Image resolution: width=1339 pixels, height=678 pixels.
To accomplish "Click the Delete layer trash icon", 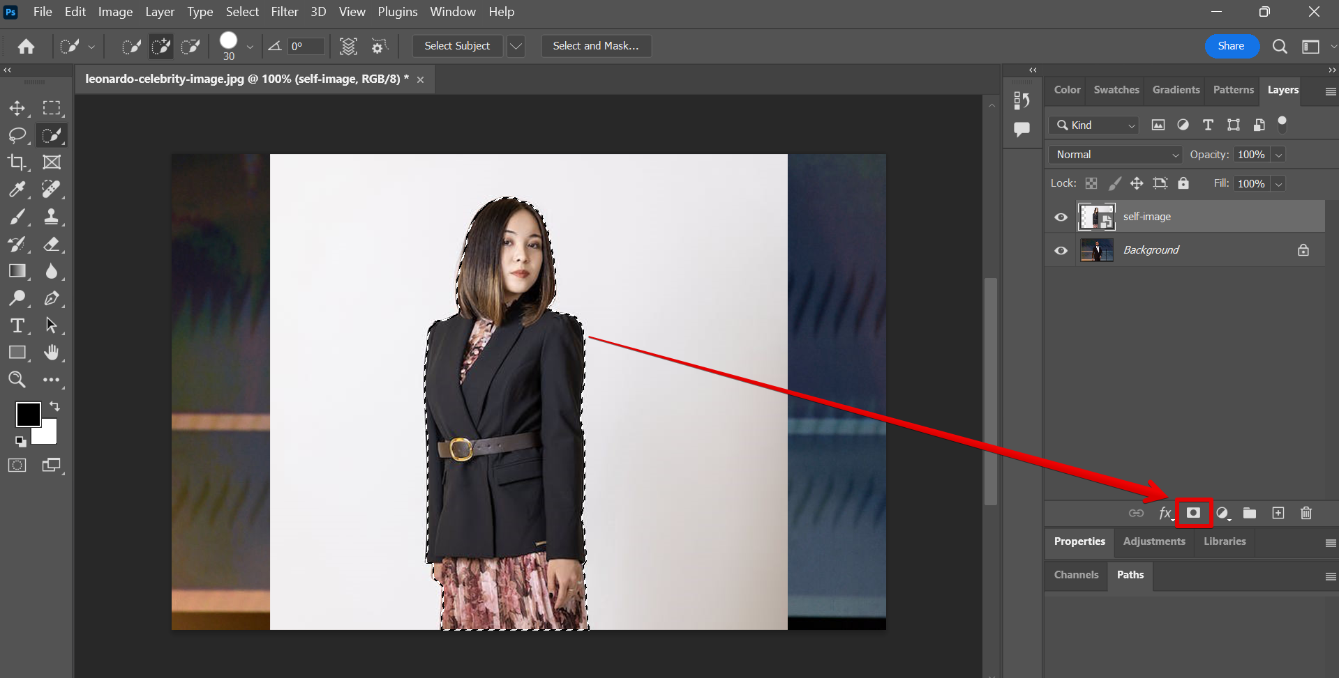I will (x=1306, y=513).
